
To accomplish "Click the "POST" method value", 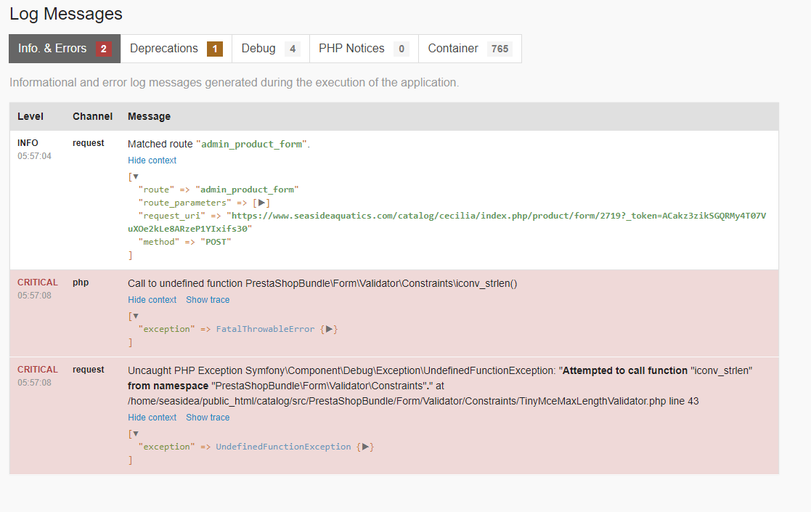I will (x=216, y=242).
